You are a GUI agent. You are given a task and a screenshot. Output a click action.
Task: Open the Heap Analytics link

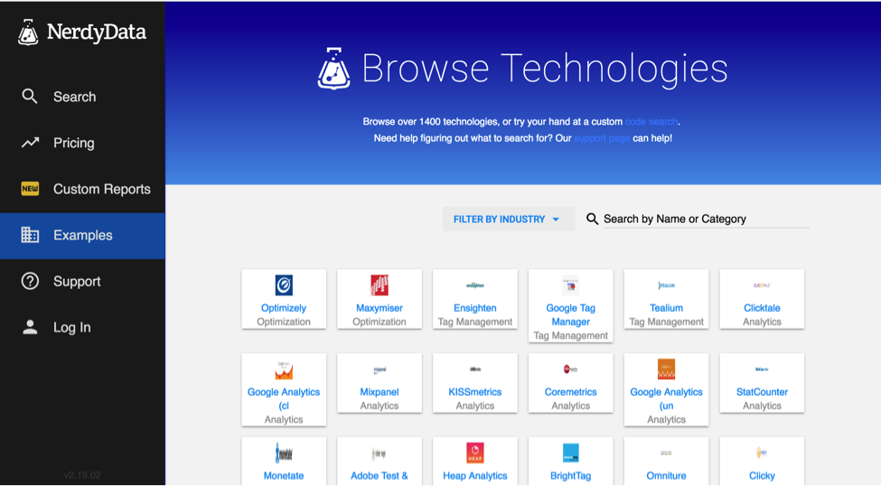[x=475, y=475]
